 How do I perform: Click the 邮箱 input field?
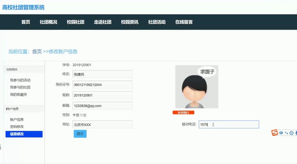click(x=103, y=106)
